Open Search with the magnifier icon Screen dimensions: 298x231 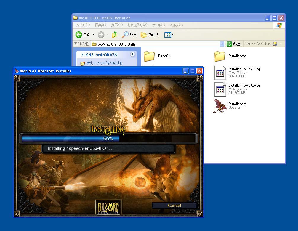tap(126, 35)
